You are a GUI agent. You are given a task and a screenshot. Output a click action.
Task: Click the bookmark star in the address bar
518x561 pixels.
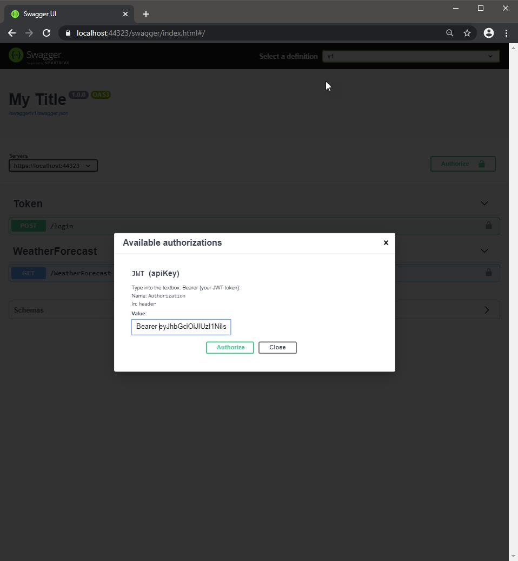point(467,33)
